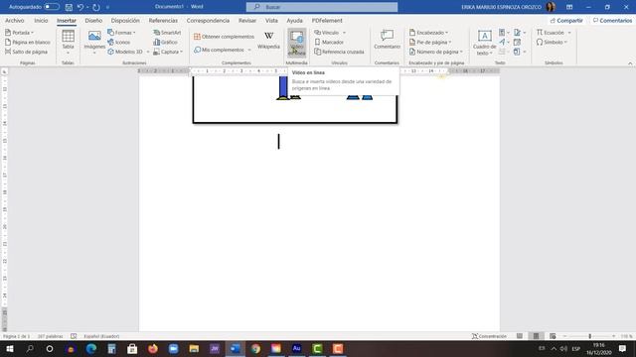This screenshot has width=636, height=357.
Task: Click the Vídeo en línea button
Action: pyautogui.click(x=297, y=43)
